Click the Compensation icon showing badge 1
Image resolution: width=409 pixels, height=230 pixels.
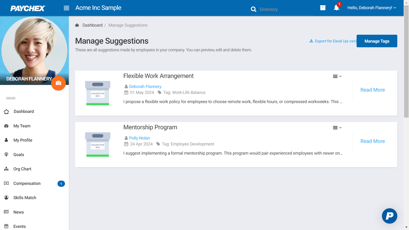click(x=6, y=183)
